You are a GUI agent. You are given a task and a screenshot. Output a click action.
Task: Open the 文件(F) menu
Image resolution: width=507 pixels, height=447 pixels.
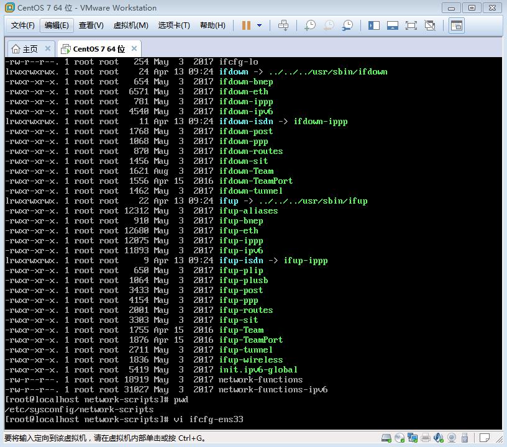pos(22,25)
